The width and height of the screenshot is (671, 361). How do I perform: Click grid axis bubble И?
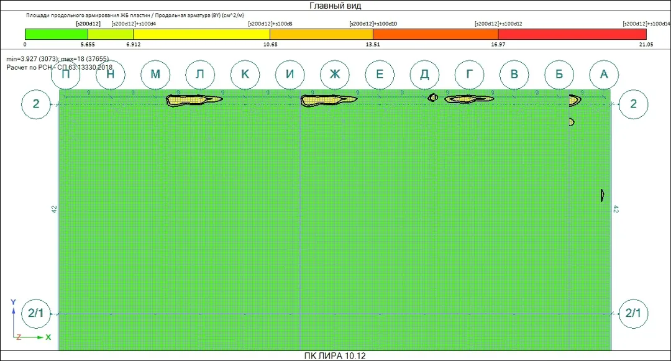tap(290, 75)
